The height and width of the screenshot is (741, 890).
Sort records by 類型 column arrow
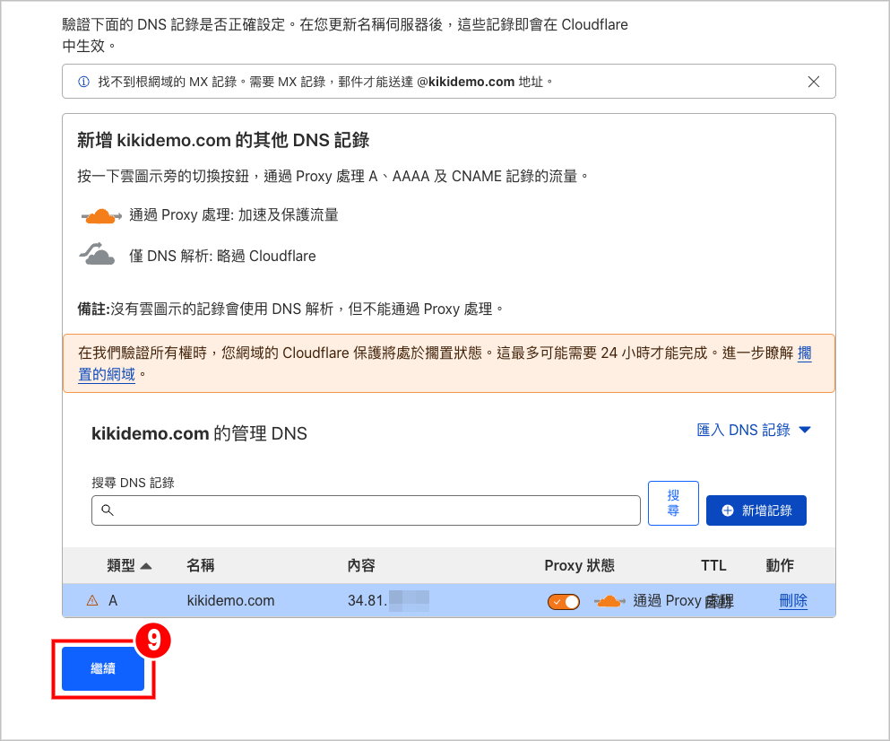(x=146, y=566)
